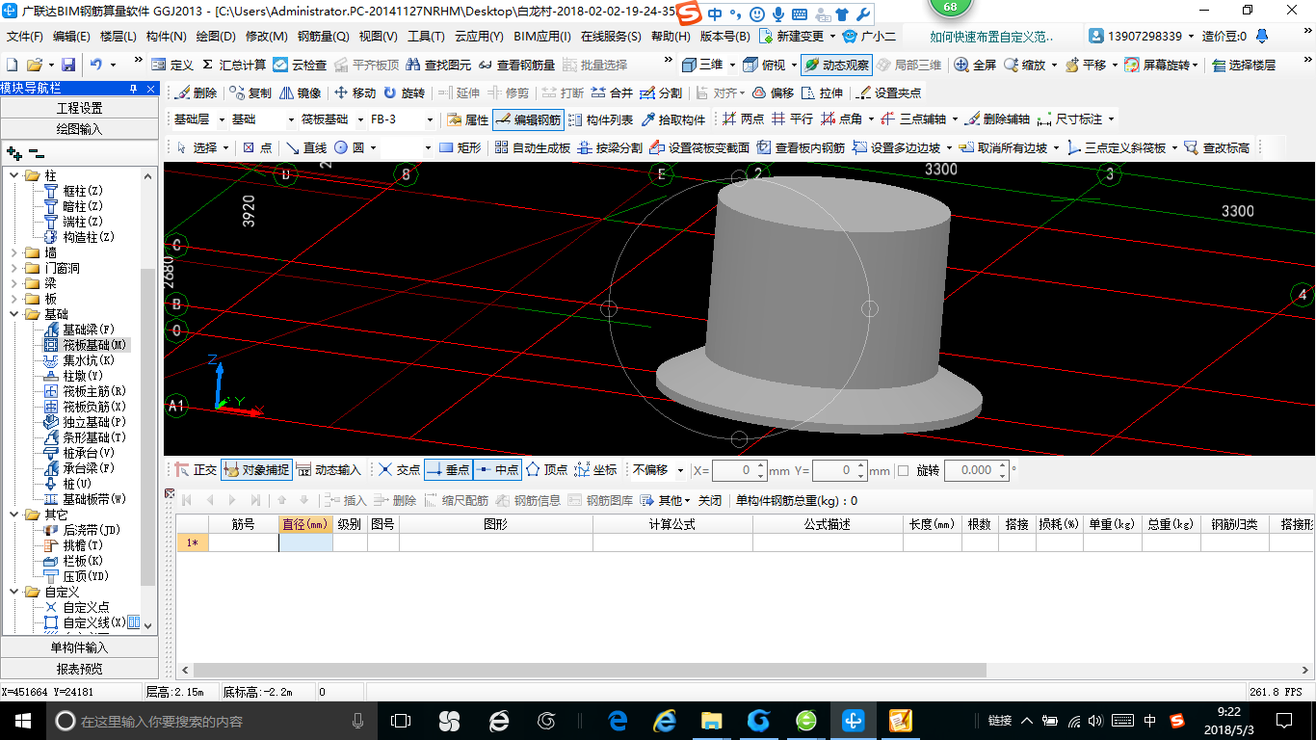
Task: Toggle 对象捕捉 object snap
Action: [x=256, y=470]
